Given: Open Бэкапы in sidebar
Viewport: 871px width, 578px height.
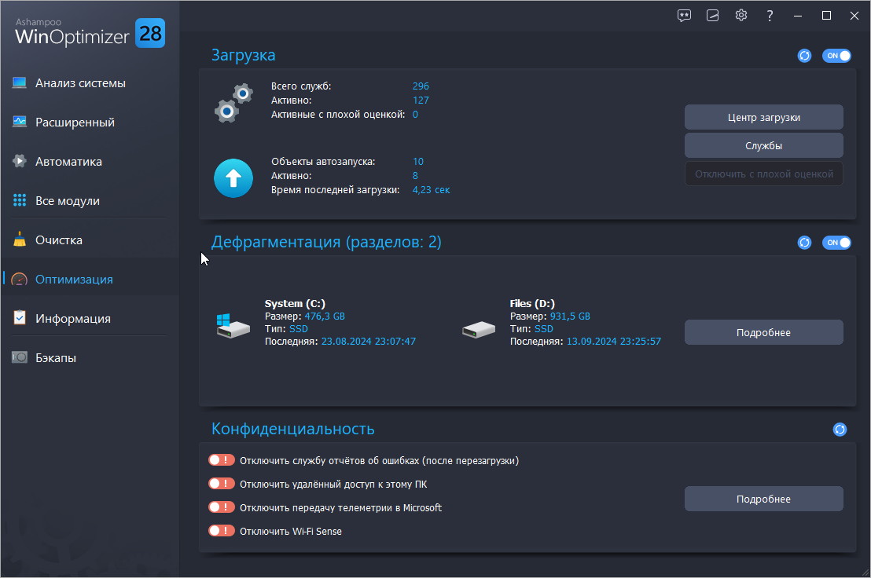Looking at the screenshot, I should click(x=90, y=358).
